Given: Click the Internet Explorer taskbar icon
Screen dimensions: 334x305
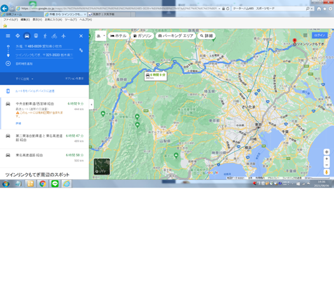Looking at the screenshot, I should [x=67, y=184].
